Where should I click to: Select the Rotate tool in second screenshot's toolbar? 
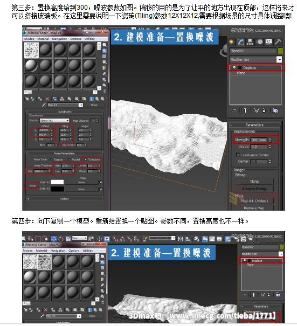coord(61,239)
